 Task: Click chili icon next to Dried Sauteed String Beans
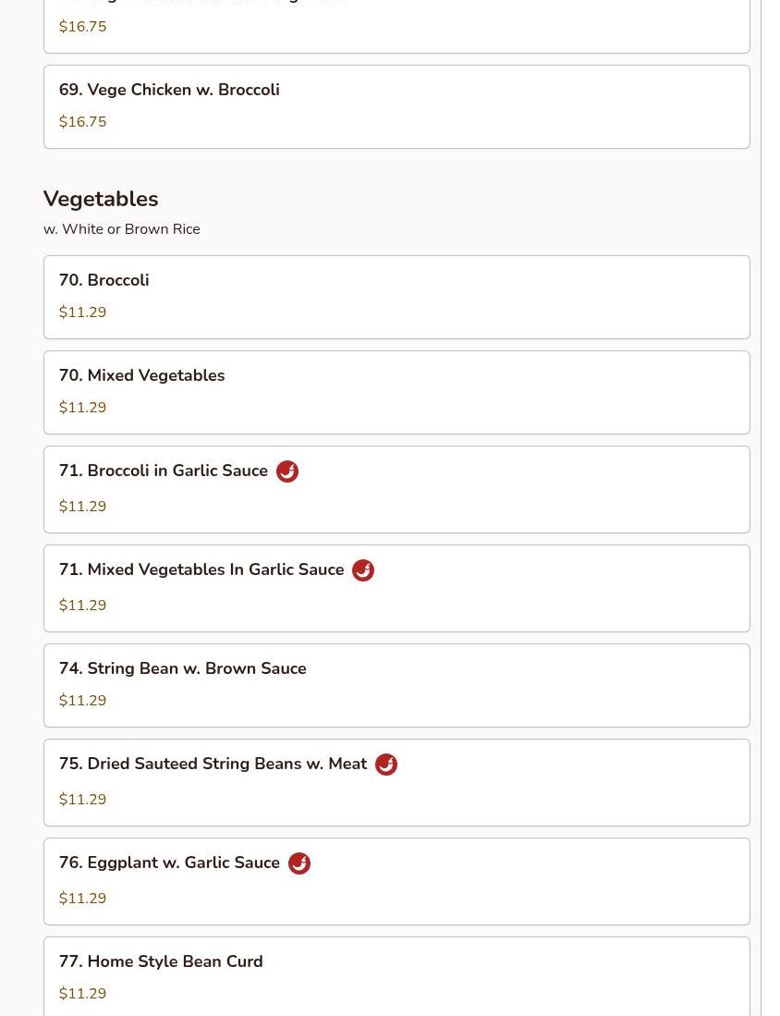[x=386, y=765]
